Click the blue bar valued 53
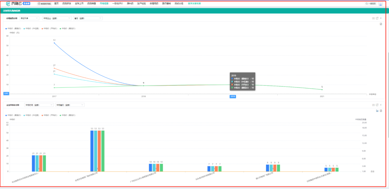Screen dimensions: 389x189 [92, 151]
